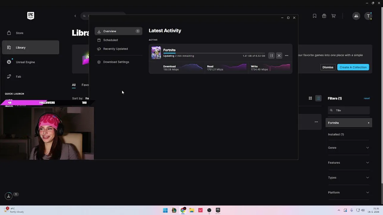This screenshot has width=383, height=215.
Task: Expand the Platform filter
Action: coord(349,192)
